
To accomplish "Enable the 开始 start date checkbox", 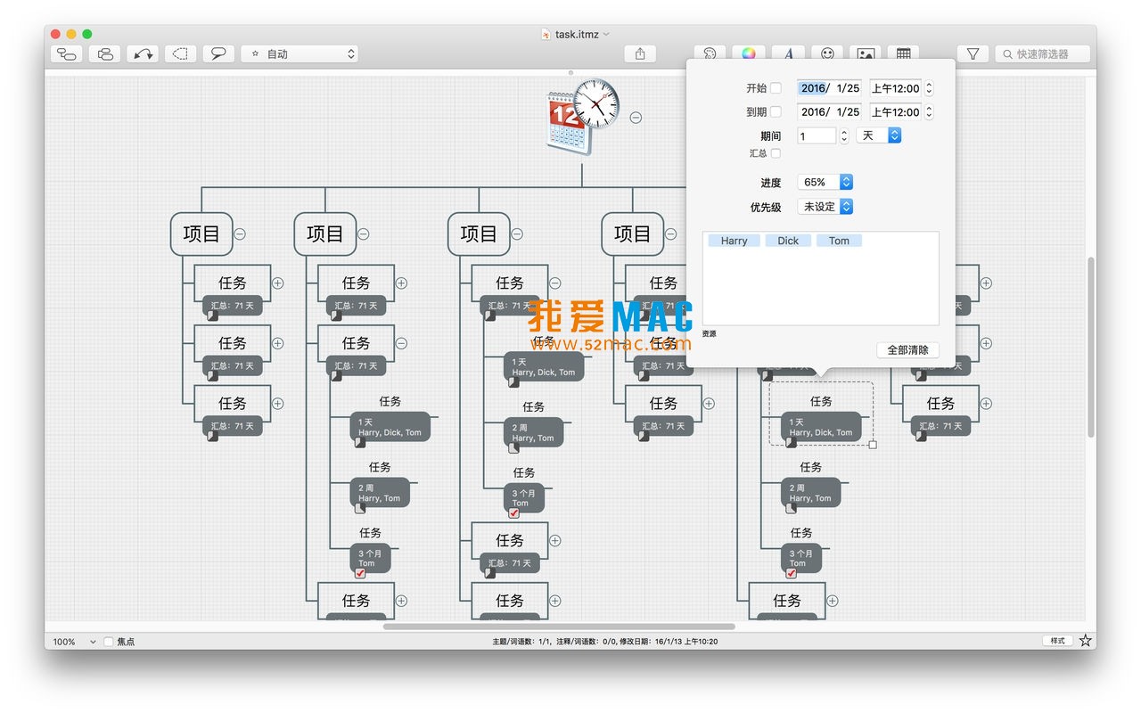I will (x=776, y=88).
